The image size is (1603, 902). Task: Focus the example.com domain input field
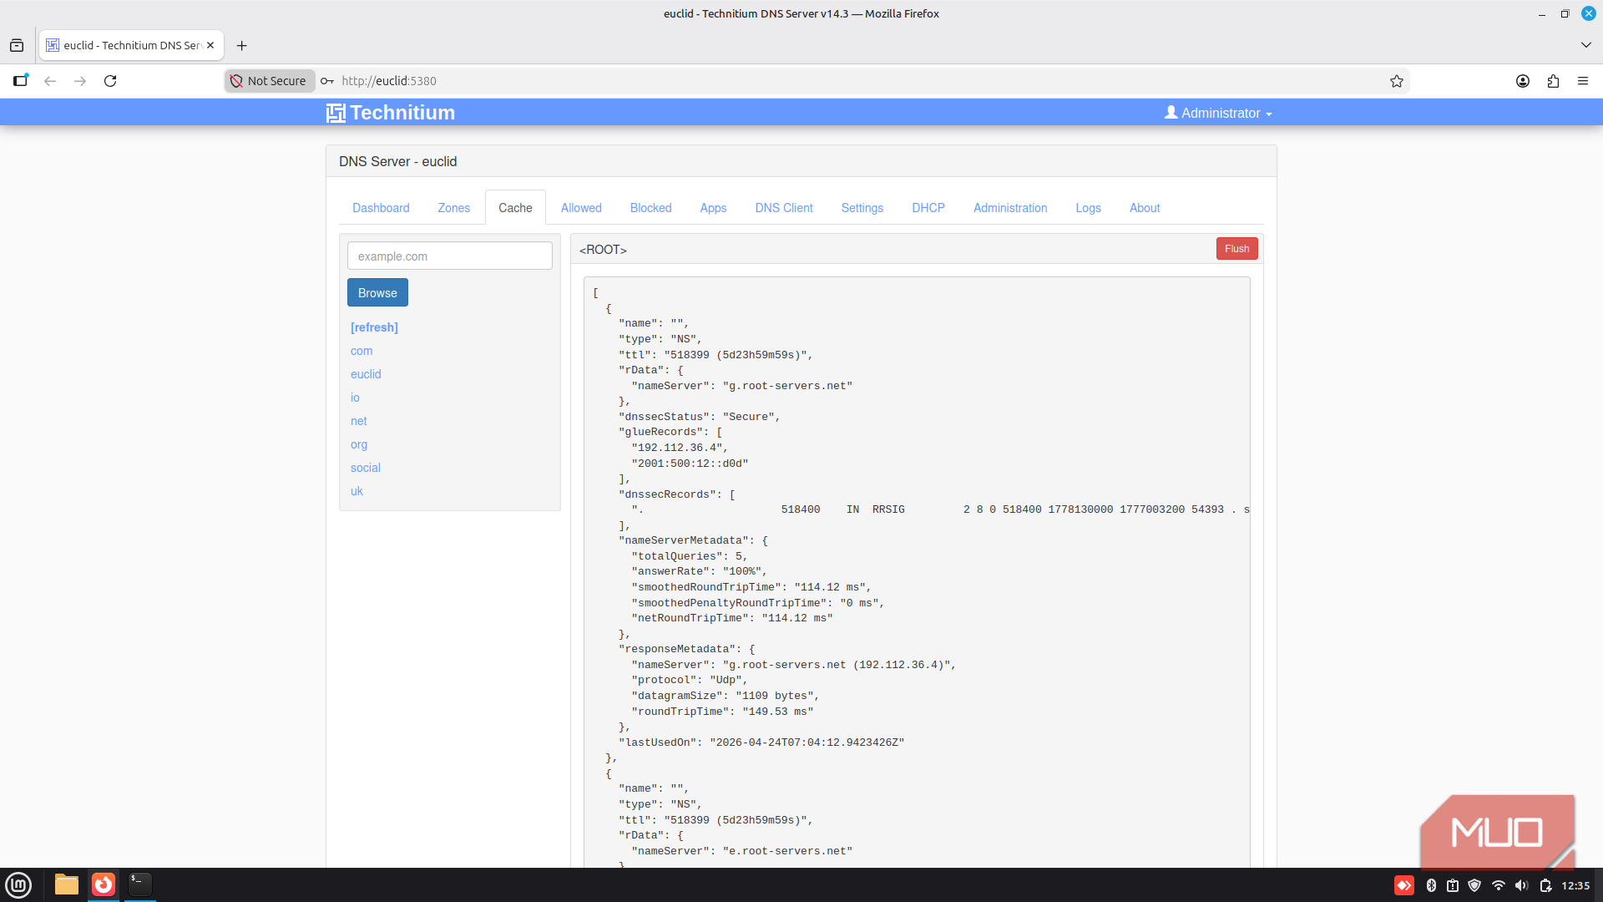(450, 256)
